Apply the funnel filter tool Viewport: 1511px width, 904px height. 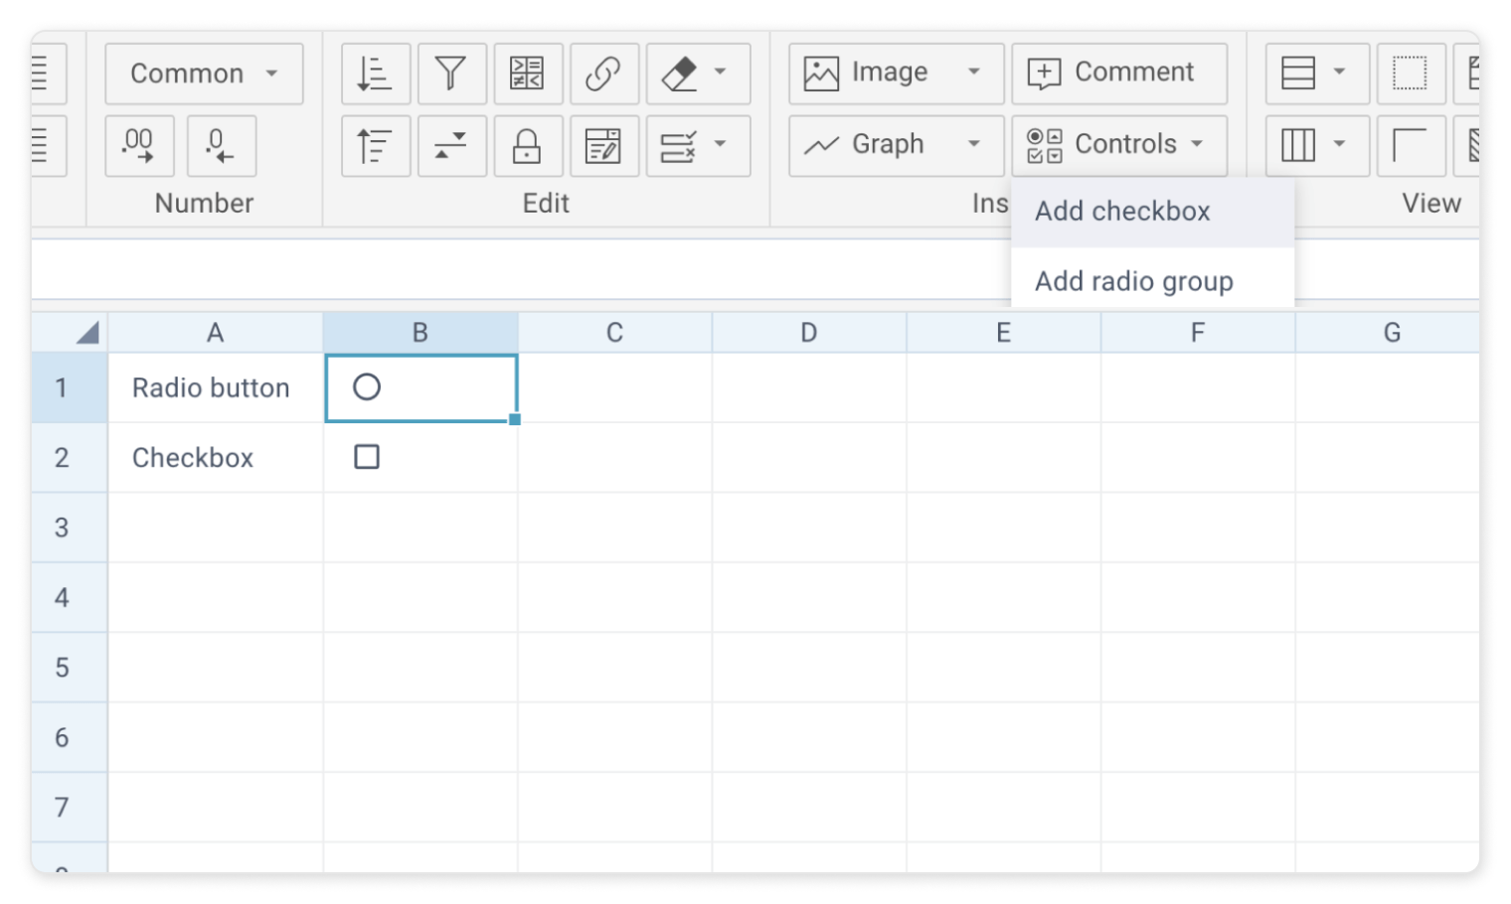tap(451, 74)
